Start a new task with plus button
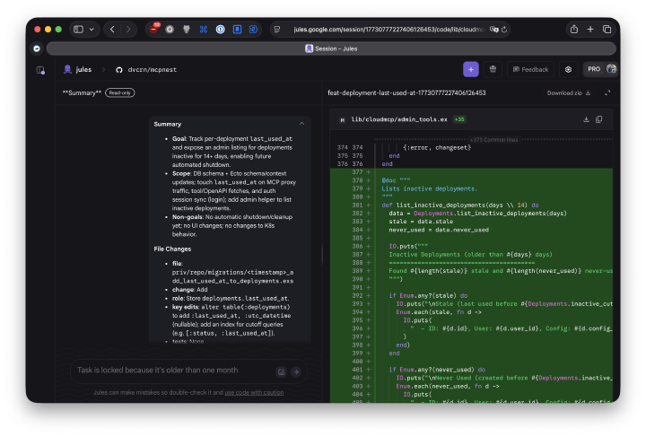 (471, 69)
